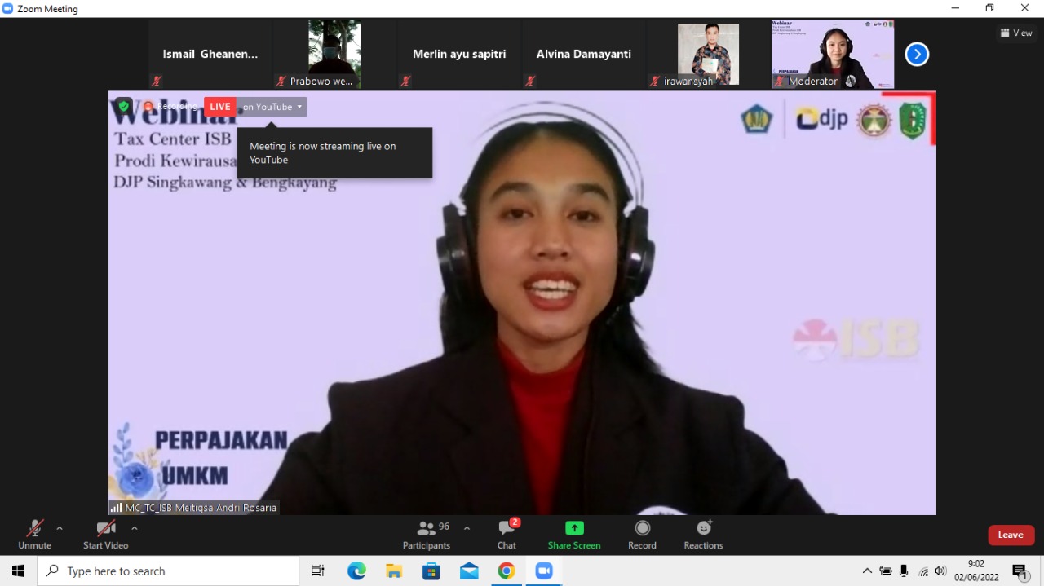Click the red Leave button
This screenshot has height=586, width=1044.
click(x=1011, y=535)
